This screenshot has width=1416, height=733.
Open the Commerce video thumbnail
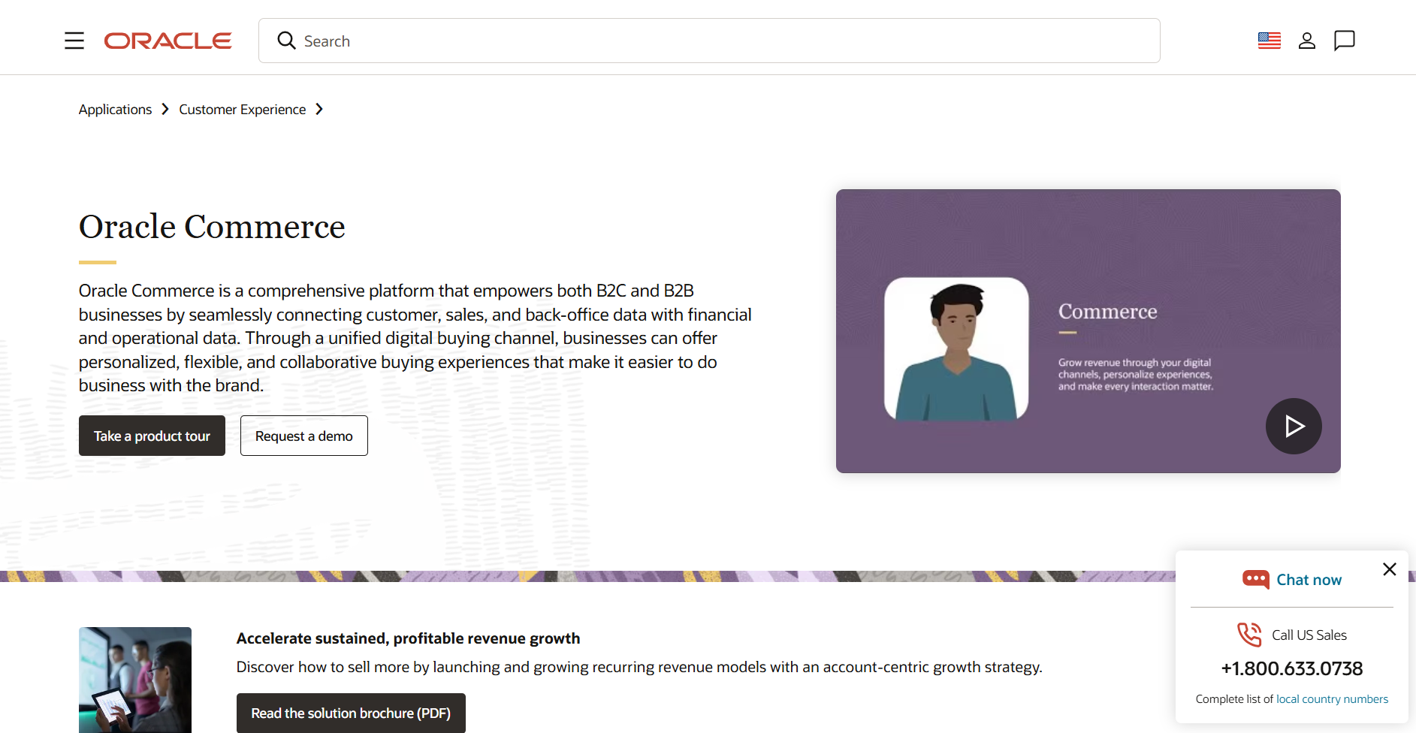point(1088,331)
